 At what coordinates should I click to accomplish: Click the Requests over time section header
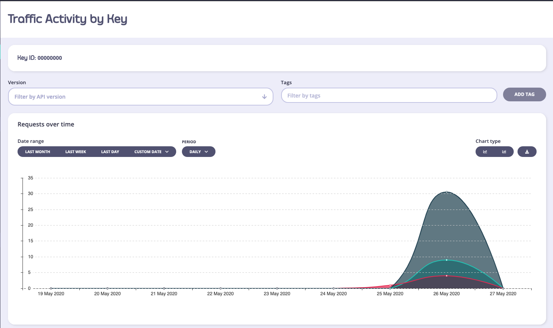click(x=46, y=124)
